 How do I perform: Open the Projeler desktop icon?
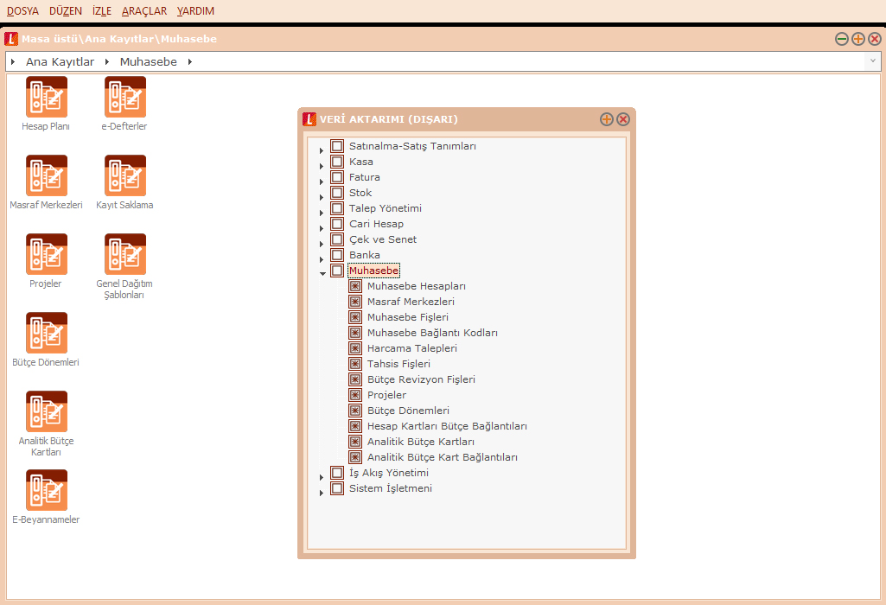tap(47, 255)
